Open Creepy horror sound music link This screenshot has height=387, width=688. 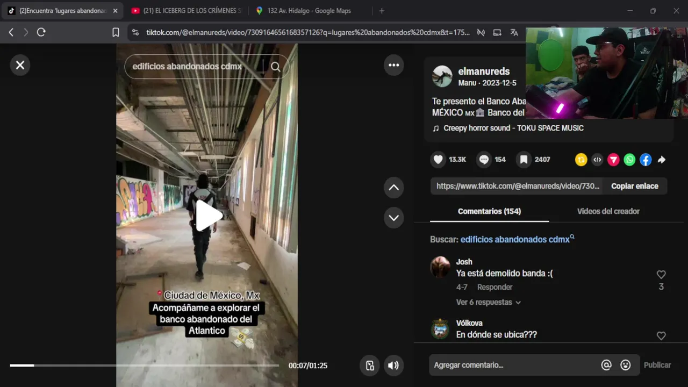(513, 128)
